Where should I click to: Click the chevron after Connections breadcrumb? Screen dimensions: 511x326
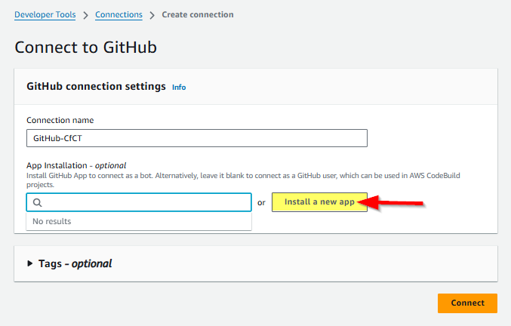(152, 15)
